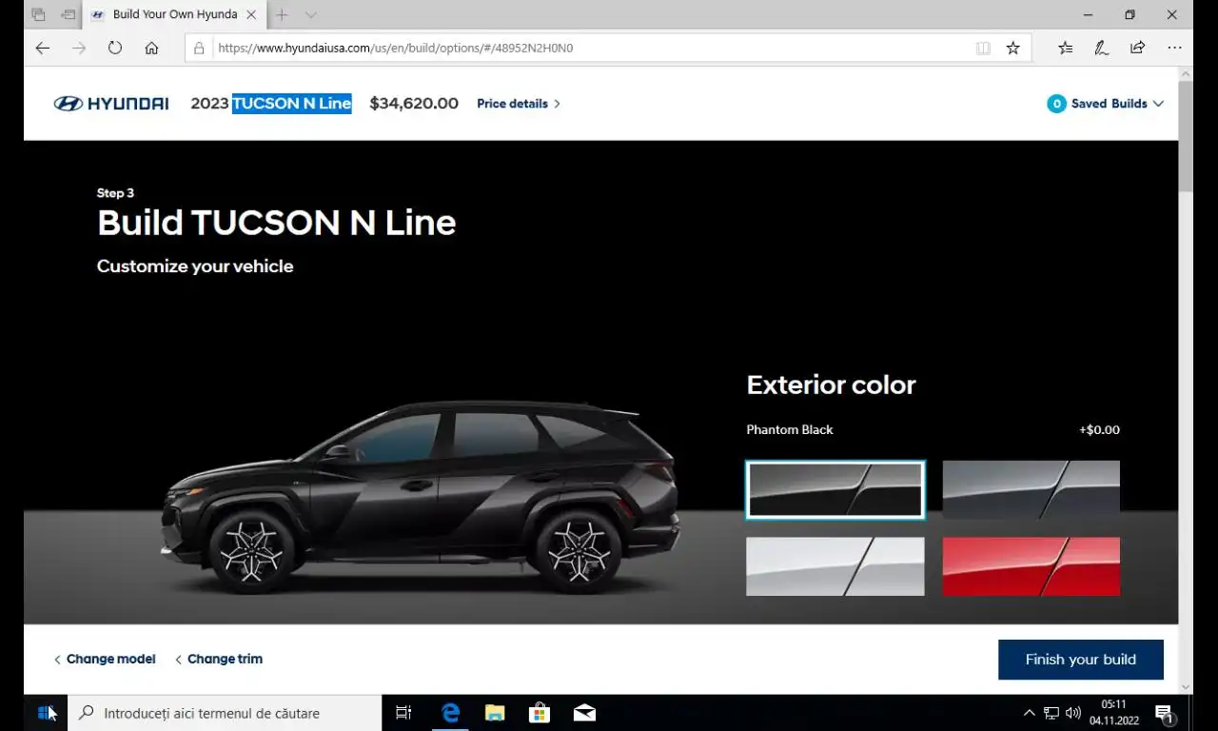Choose the white exterior color swatch
Image resolution: width=1218 pixels, height=731 pixels.
835,566
